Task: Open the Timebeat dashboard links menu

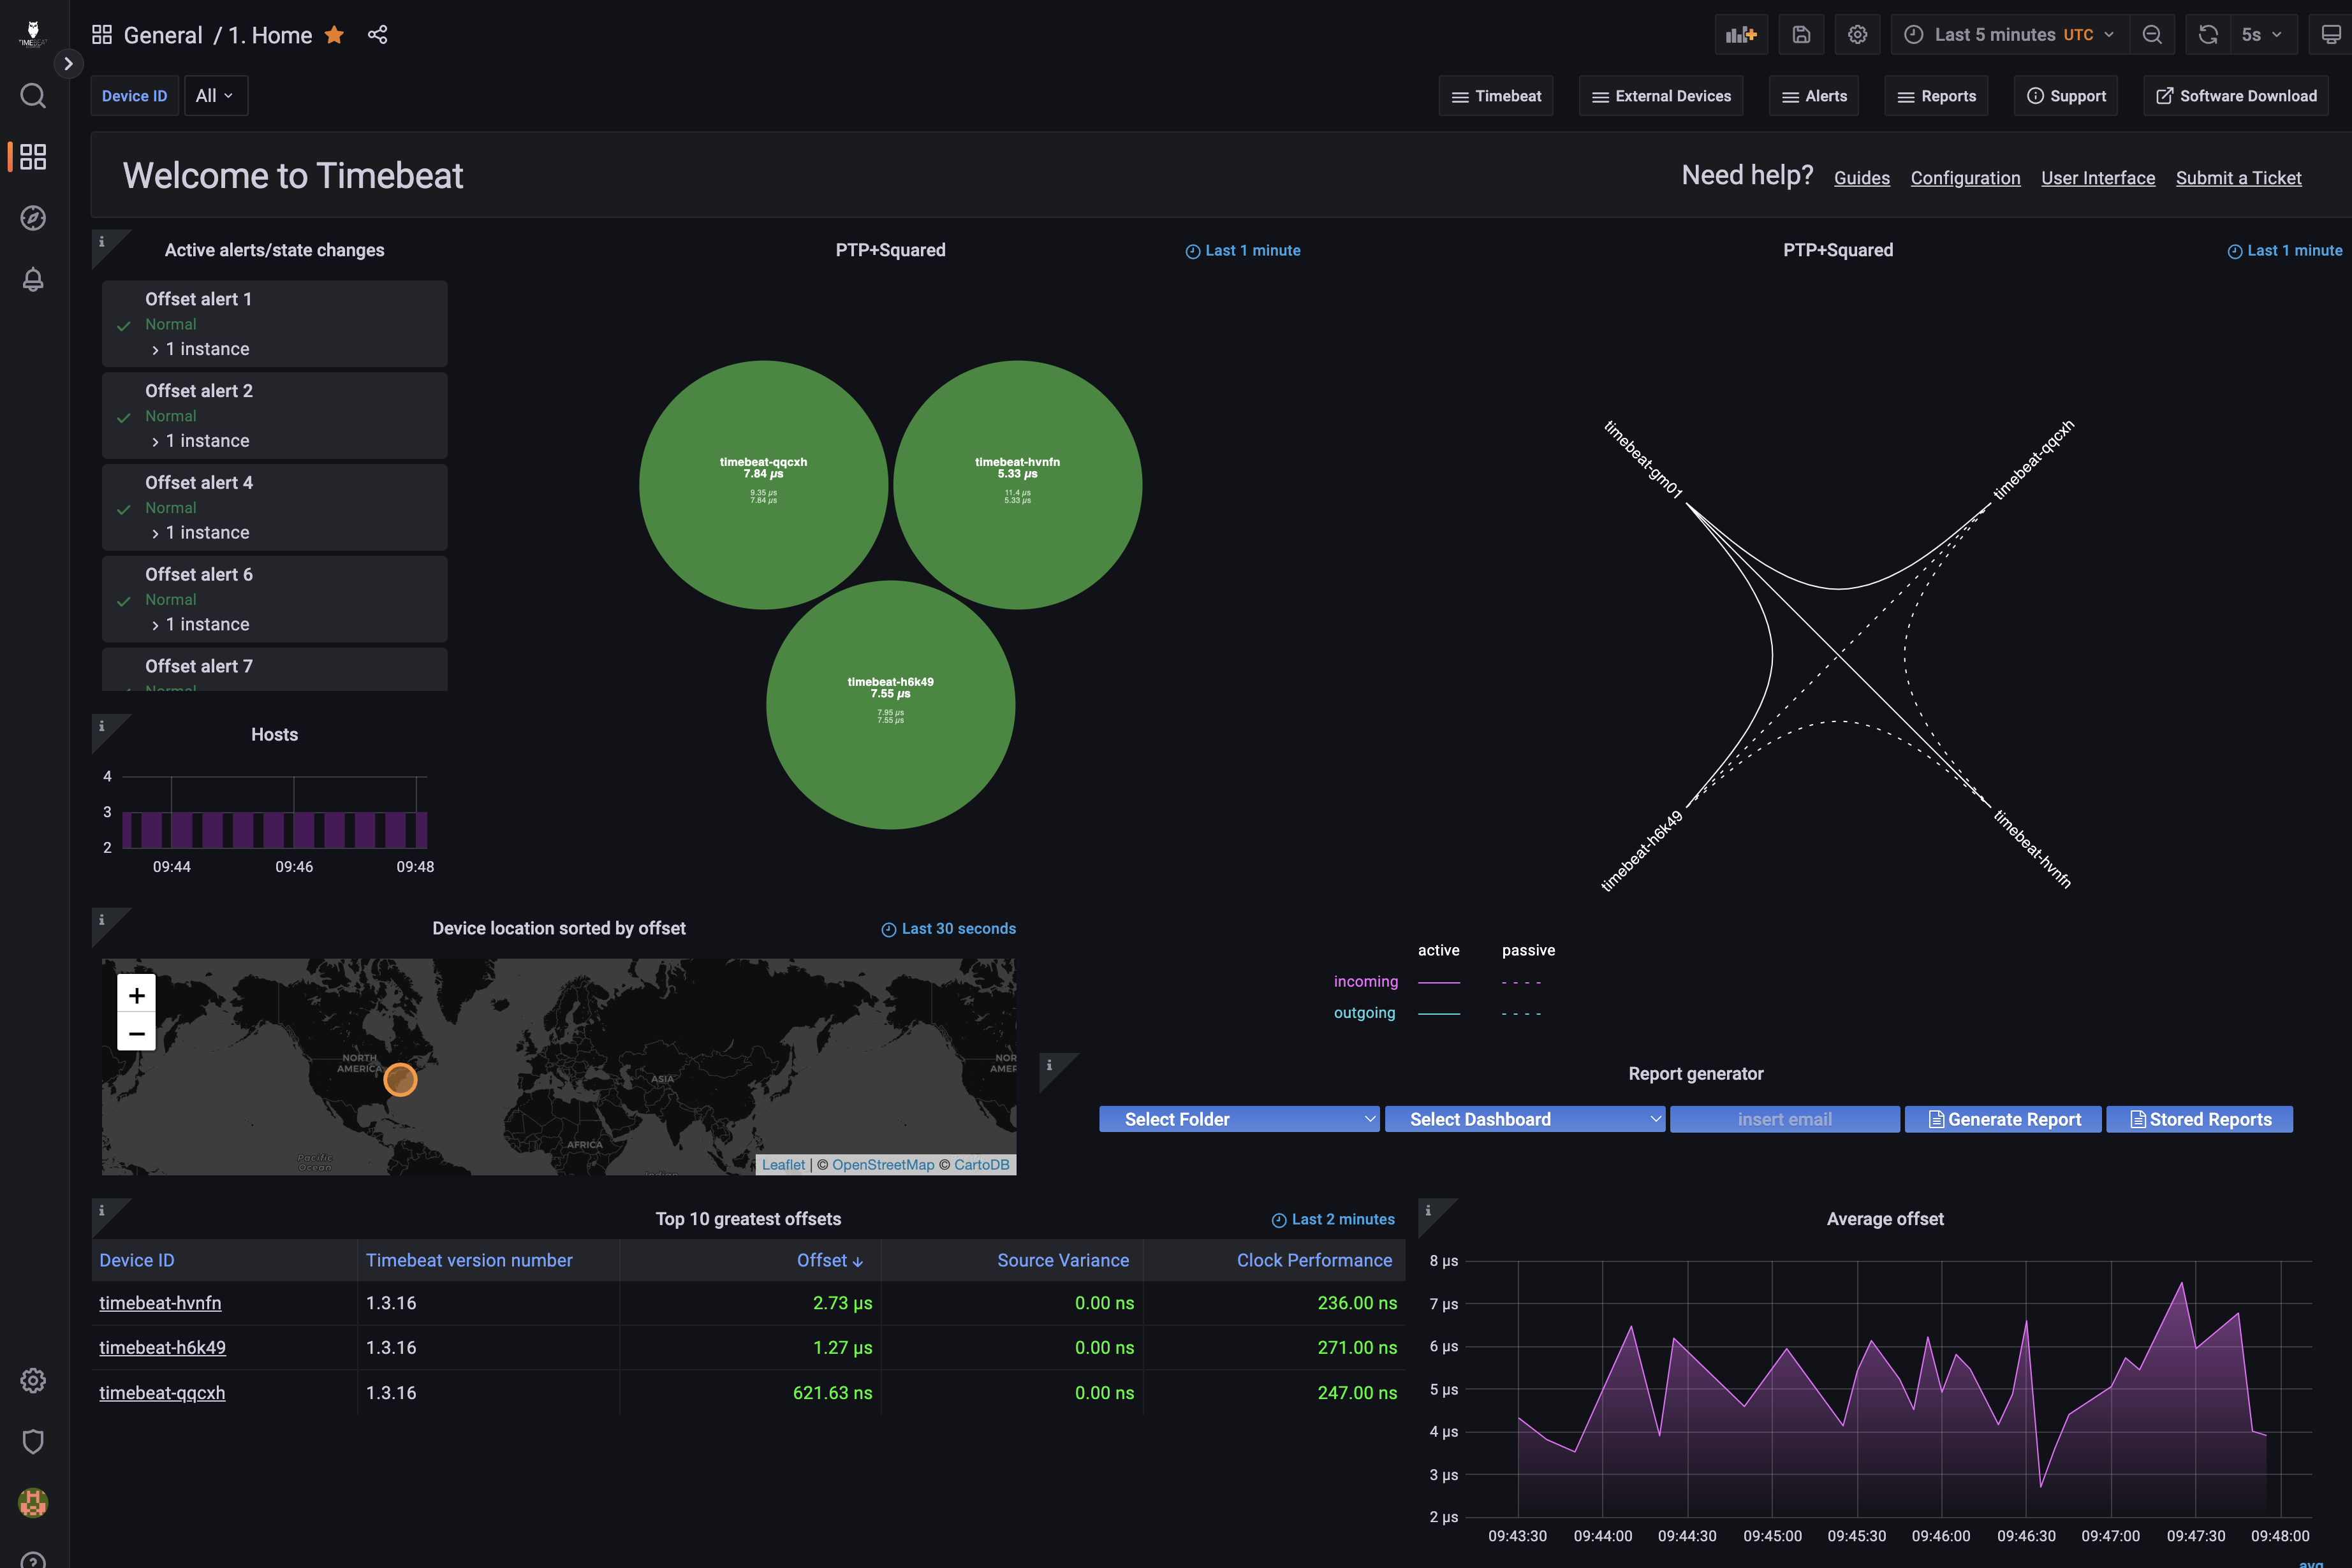Action: pos(1496,96)
